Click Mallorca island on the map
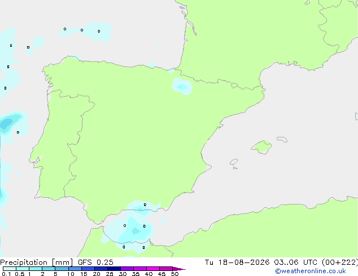 tap(261, 147)
